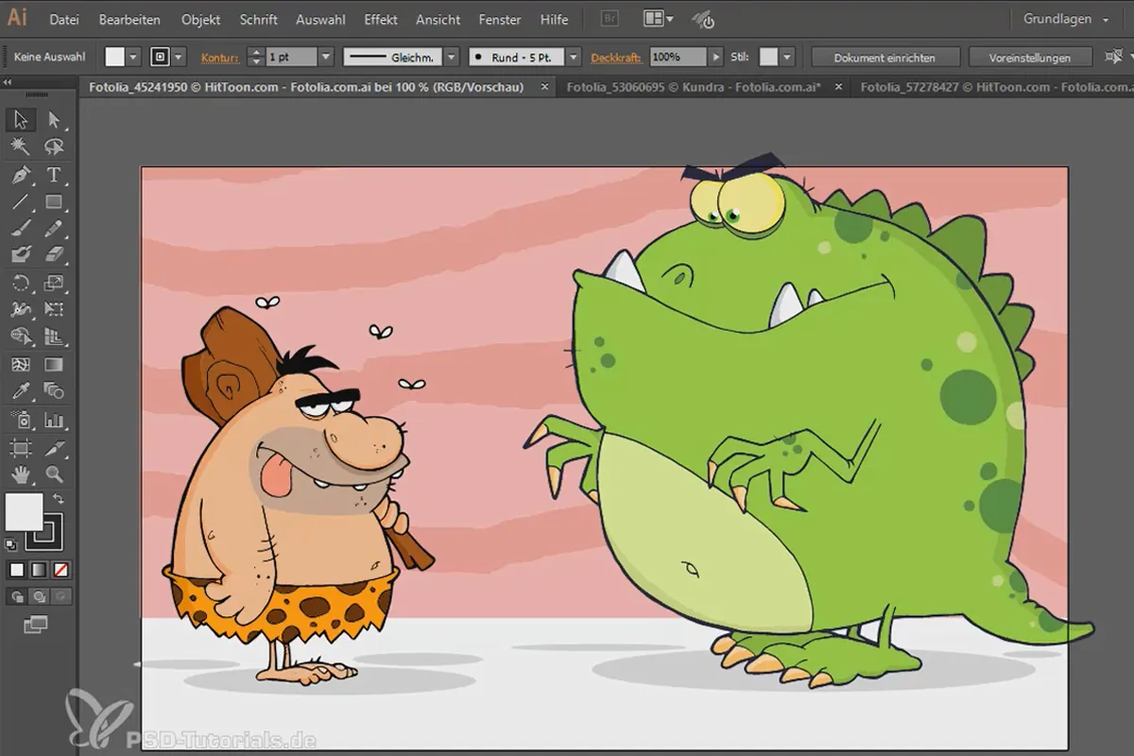Select the Selection tool (black arrow)
The image size is (1134, 756).
(21, 119)
